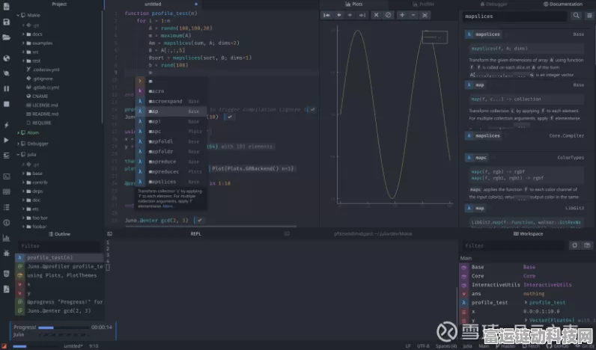
Task: Click the status bar progress indicator bar
Action: coord(19,346)
